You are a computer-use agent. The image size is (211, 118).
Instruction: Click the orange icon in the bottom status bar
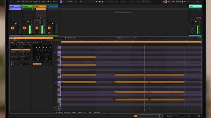[x=136, y=116]
